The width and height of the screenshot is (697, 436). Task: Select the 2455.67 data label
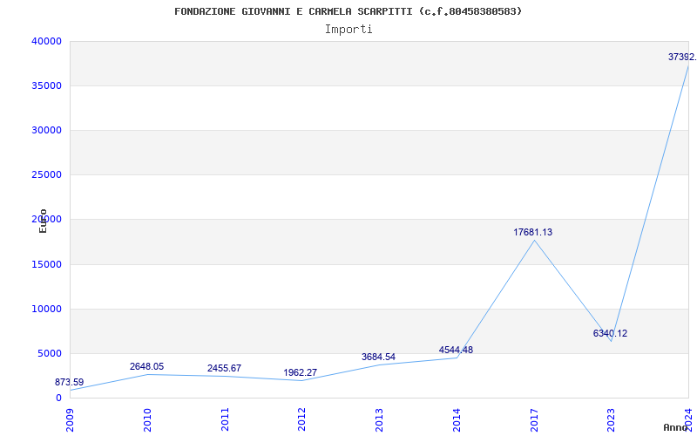click(224, 368)
